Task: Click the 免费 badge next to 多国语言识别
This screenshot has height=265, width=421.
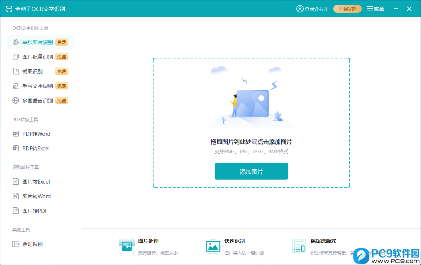Action: 61,101
